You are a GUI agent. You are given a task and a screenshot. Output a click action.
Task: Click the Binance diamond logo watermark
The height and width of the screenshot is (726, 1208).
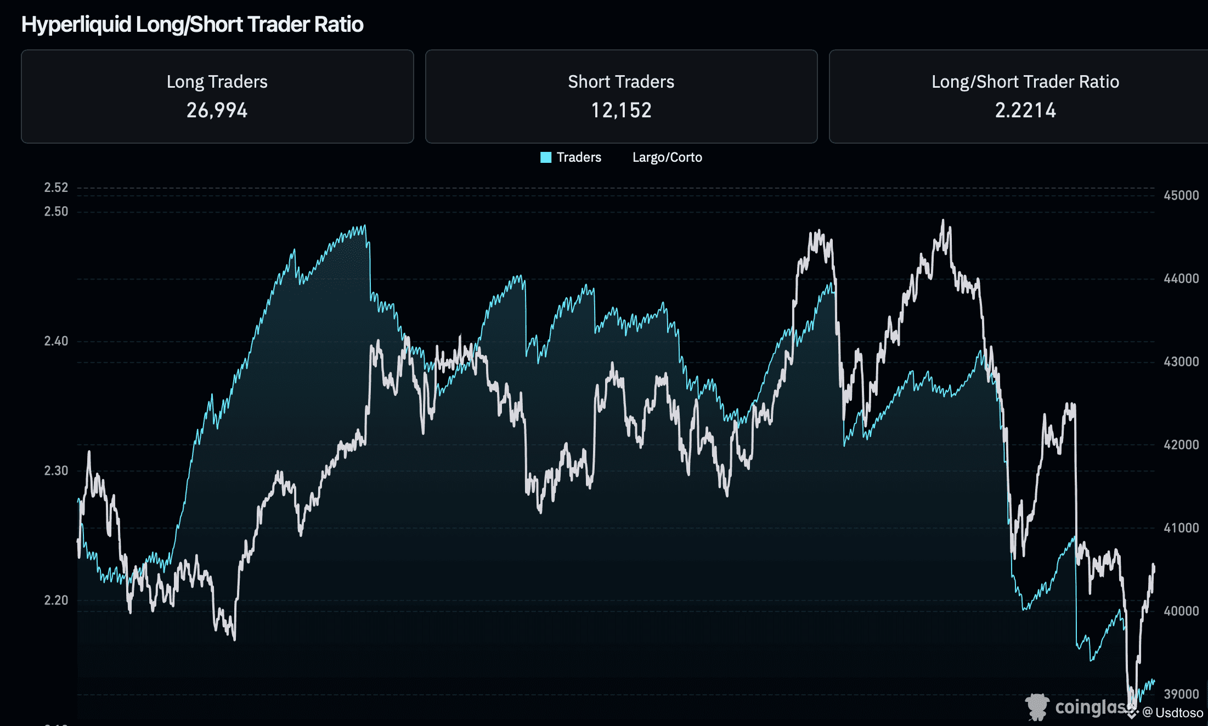point(1132,712)
